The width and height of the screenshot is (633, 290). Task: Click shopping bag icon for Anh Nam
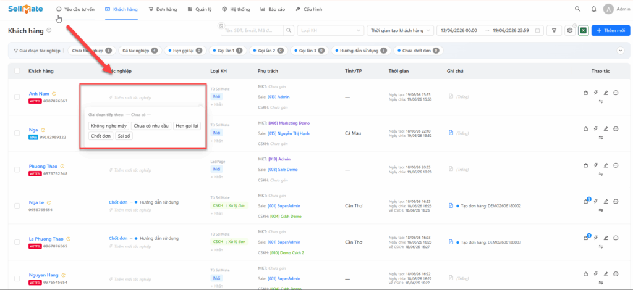(586, 93)
